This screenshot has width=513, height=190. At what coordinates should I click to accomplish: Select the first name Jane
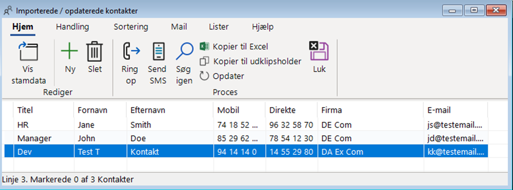tap(100, 125)
